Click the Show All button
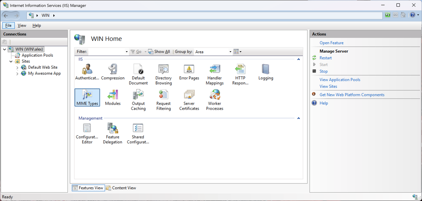Screen dimensions: 422x201 click(x=159, y=52)
